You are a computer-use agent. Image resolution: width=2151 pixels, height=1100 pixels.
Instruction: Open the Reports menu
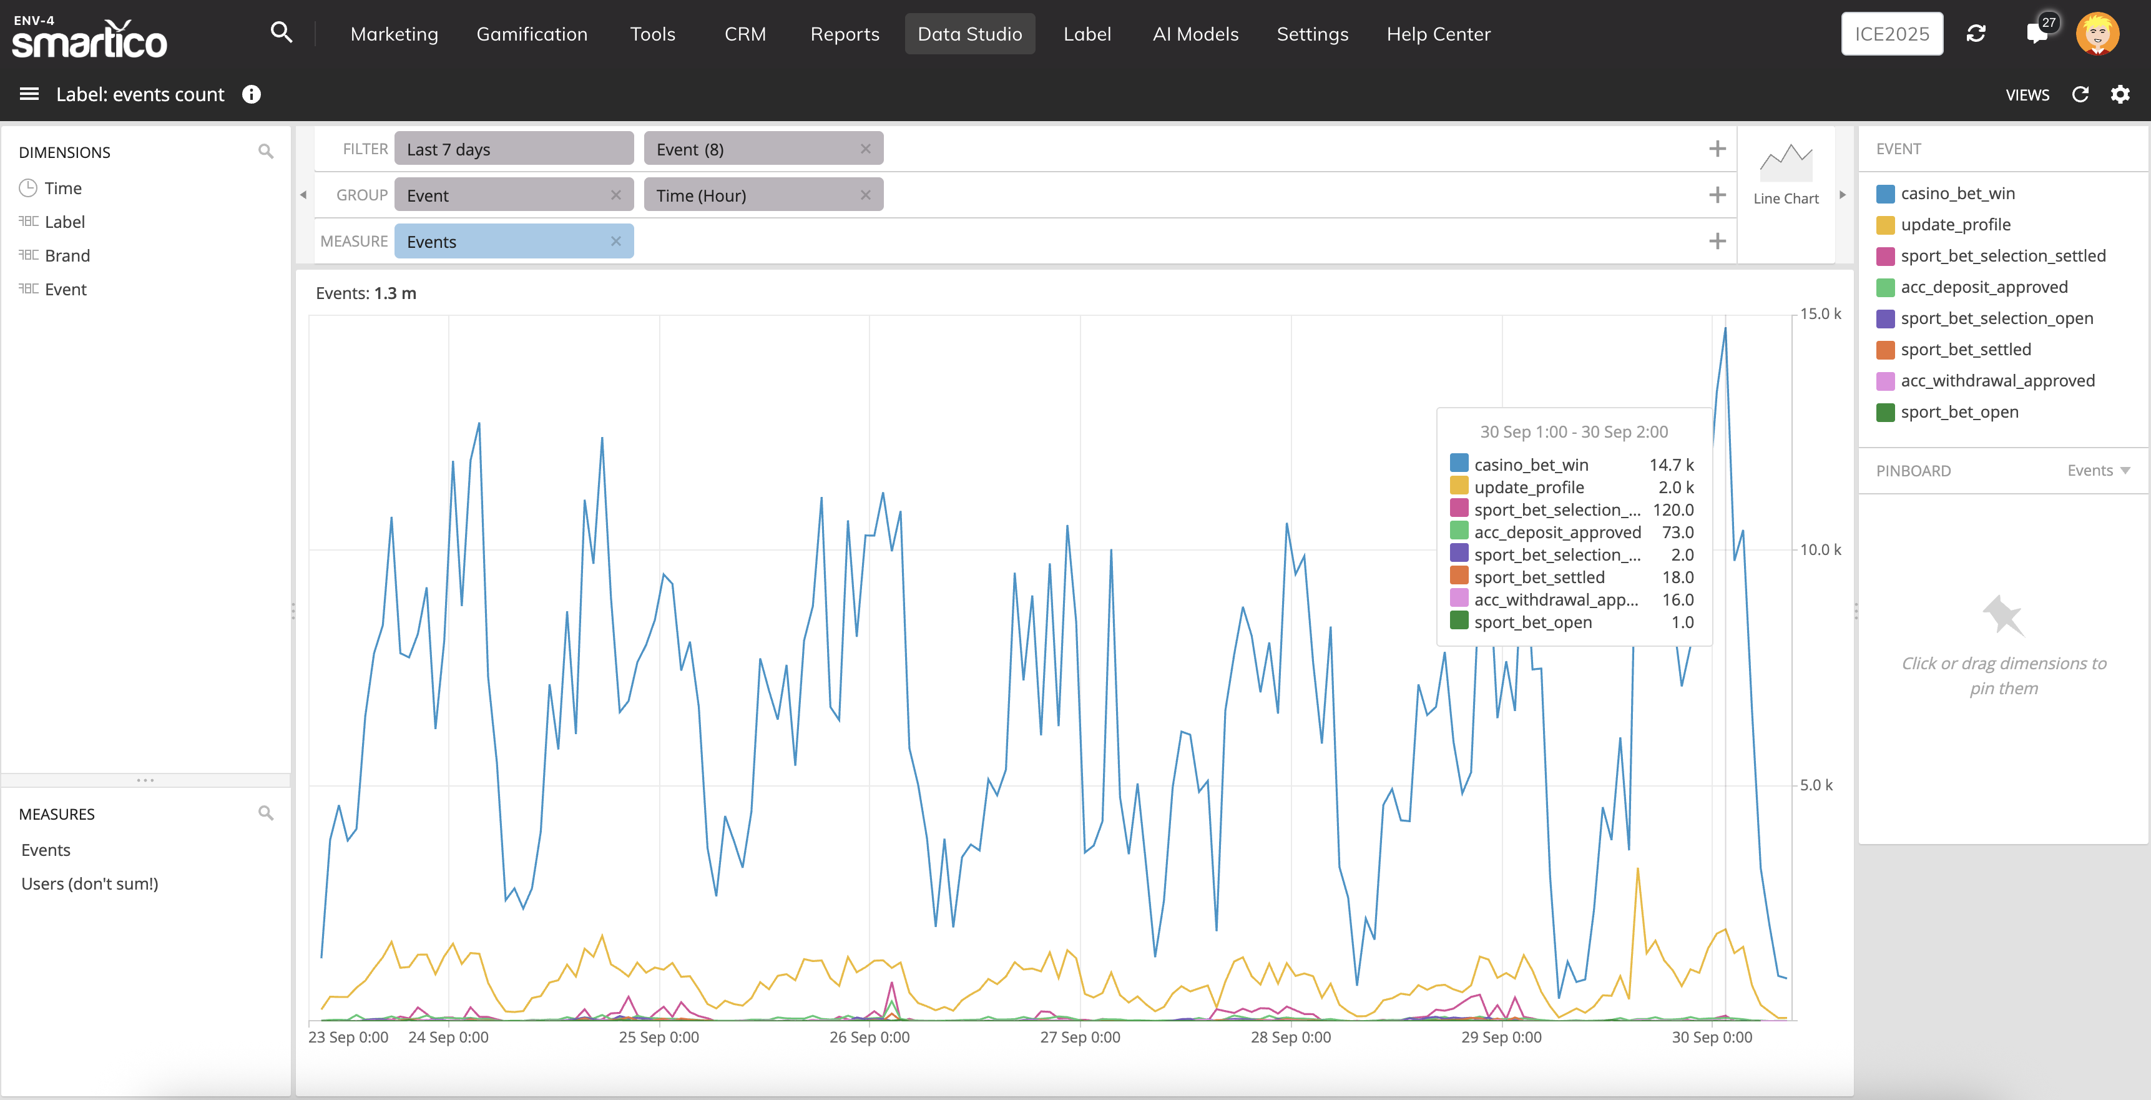point(844,34)
